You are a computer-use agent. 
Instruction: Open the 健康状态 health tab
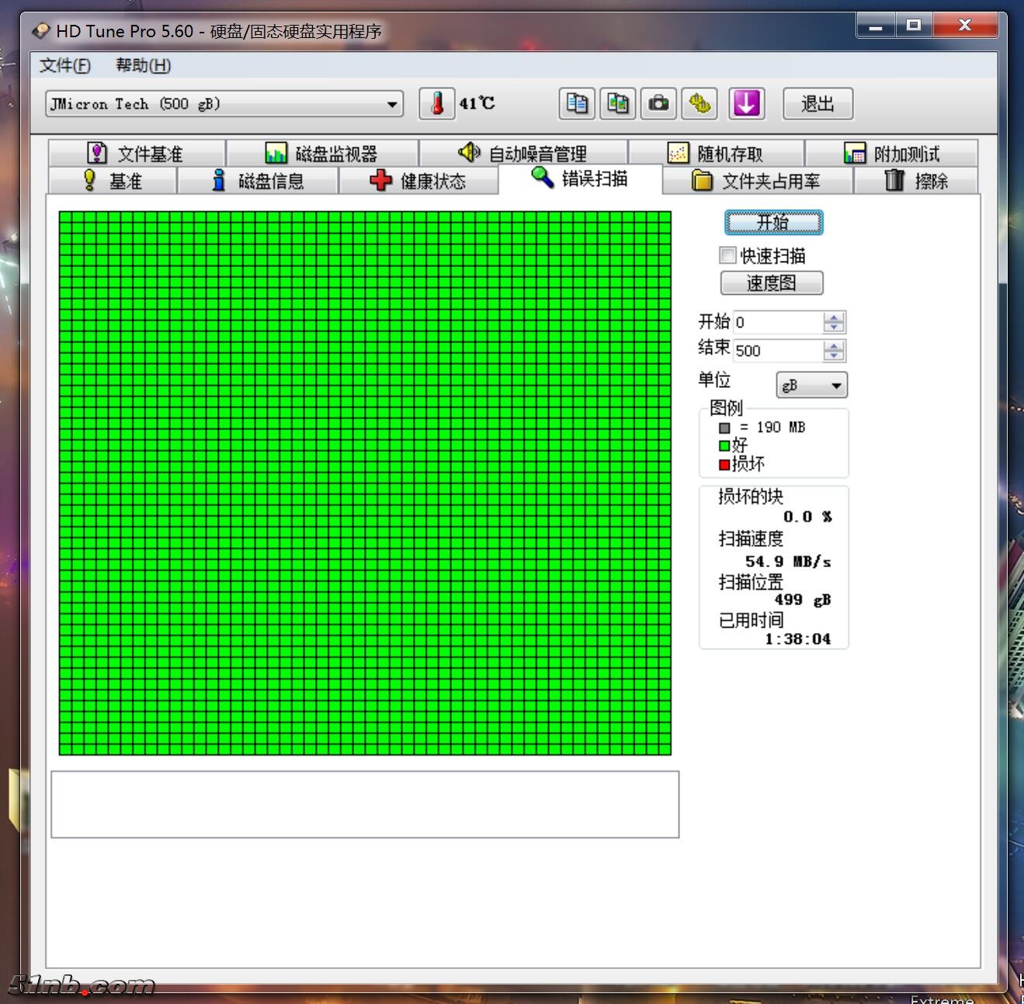coord(418,182)
